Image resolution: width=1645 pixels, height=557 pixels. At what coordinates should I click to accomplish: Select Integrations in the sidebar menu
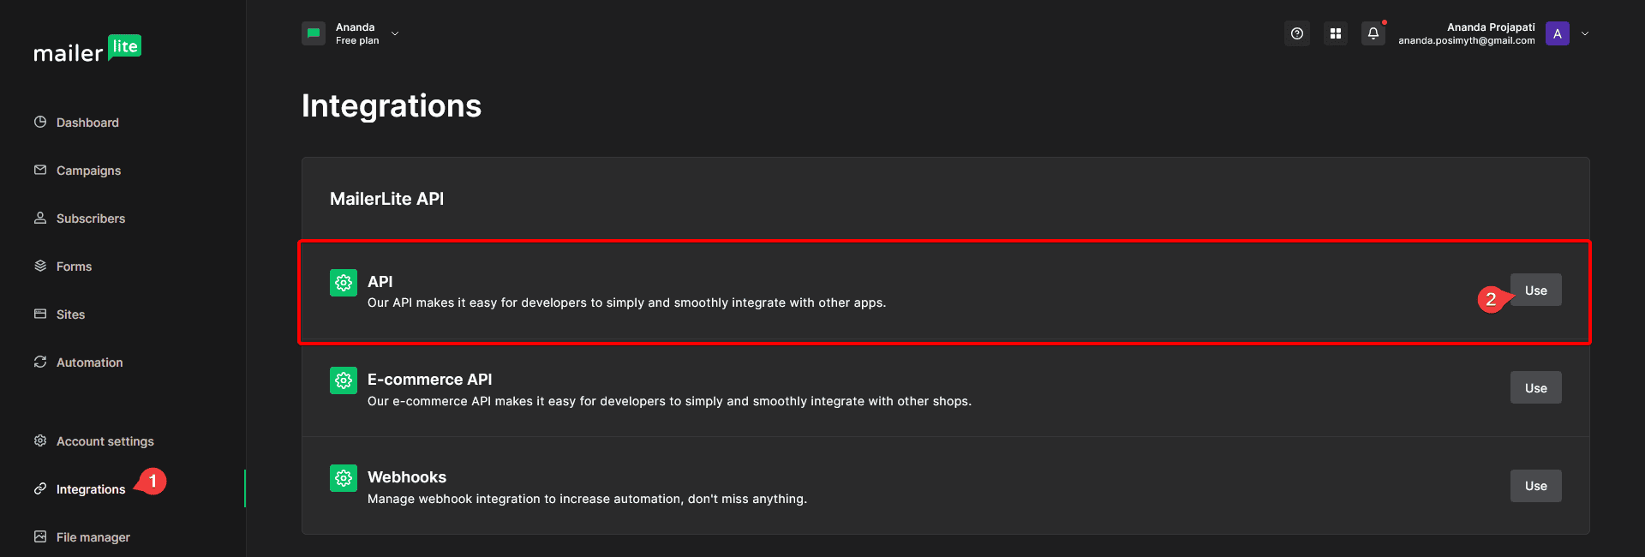[90, 488]
